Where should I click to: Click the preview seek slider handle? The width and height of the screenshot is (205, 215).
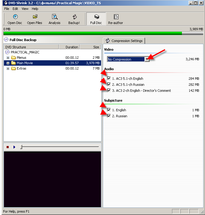[x=21, y=147]
